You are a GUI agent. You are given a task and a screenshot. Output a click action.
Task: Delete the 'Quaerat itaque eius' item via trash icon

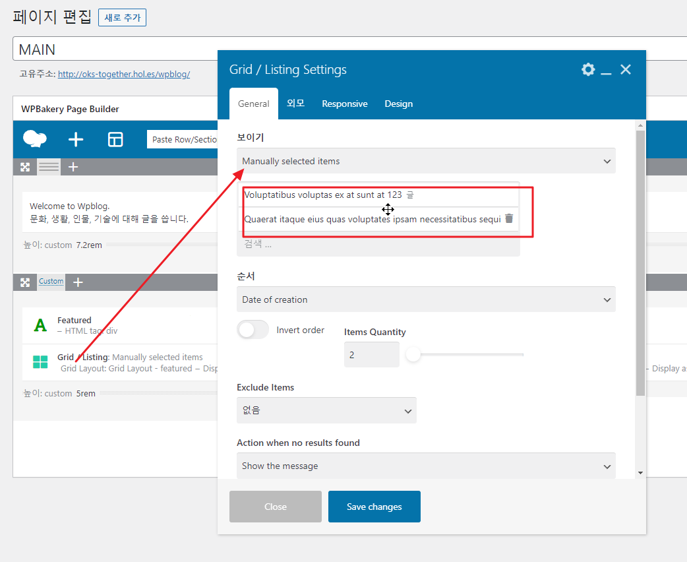[509, 218]
